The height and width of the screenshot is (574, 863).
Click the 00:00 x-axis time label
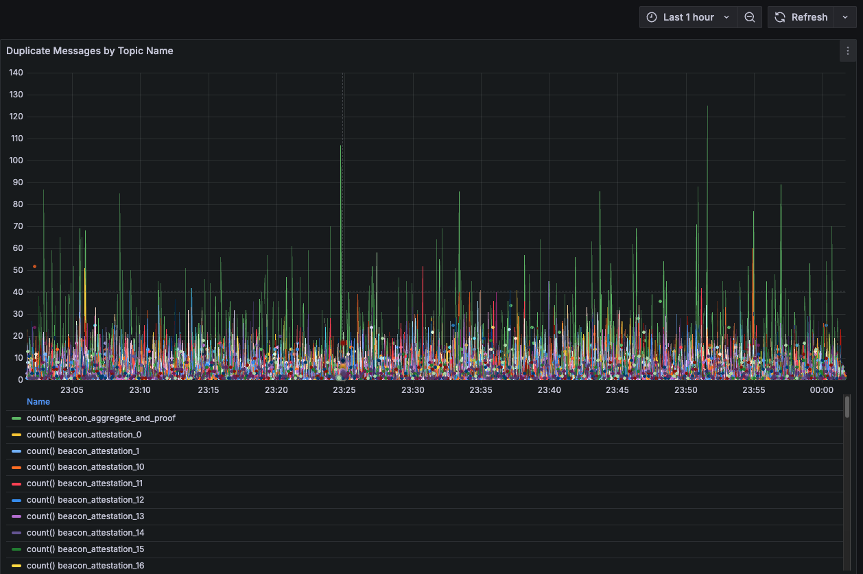click(821, 390)
